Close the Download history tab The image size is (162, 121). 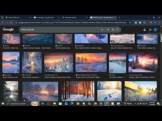(x=87, y=17)
